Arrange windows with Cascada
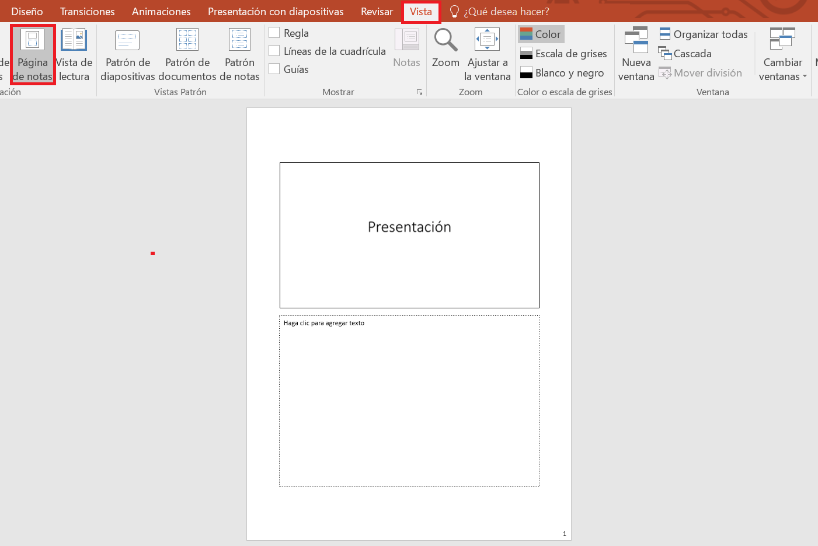The width and height of the screenshot is (818, 546). [685, 54]
